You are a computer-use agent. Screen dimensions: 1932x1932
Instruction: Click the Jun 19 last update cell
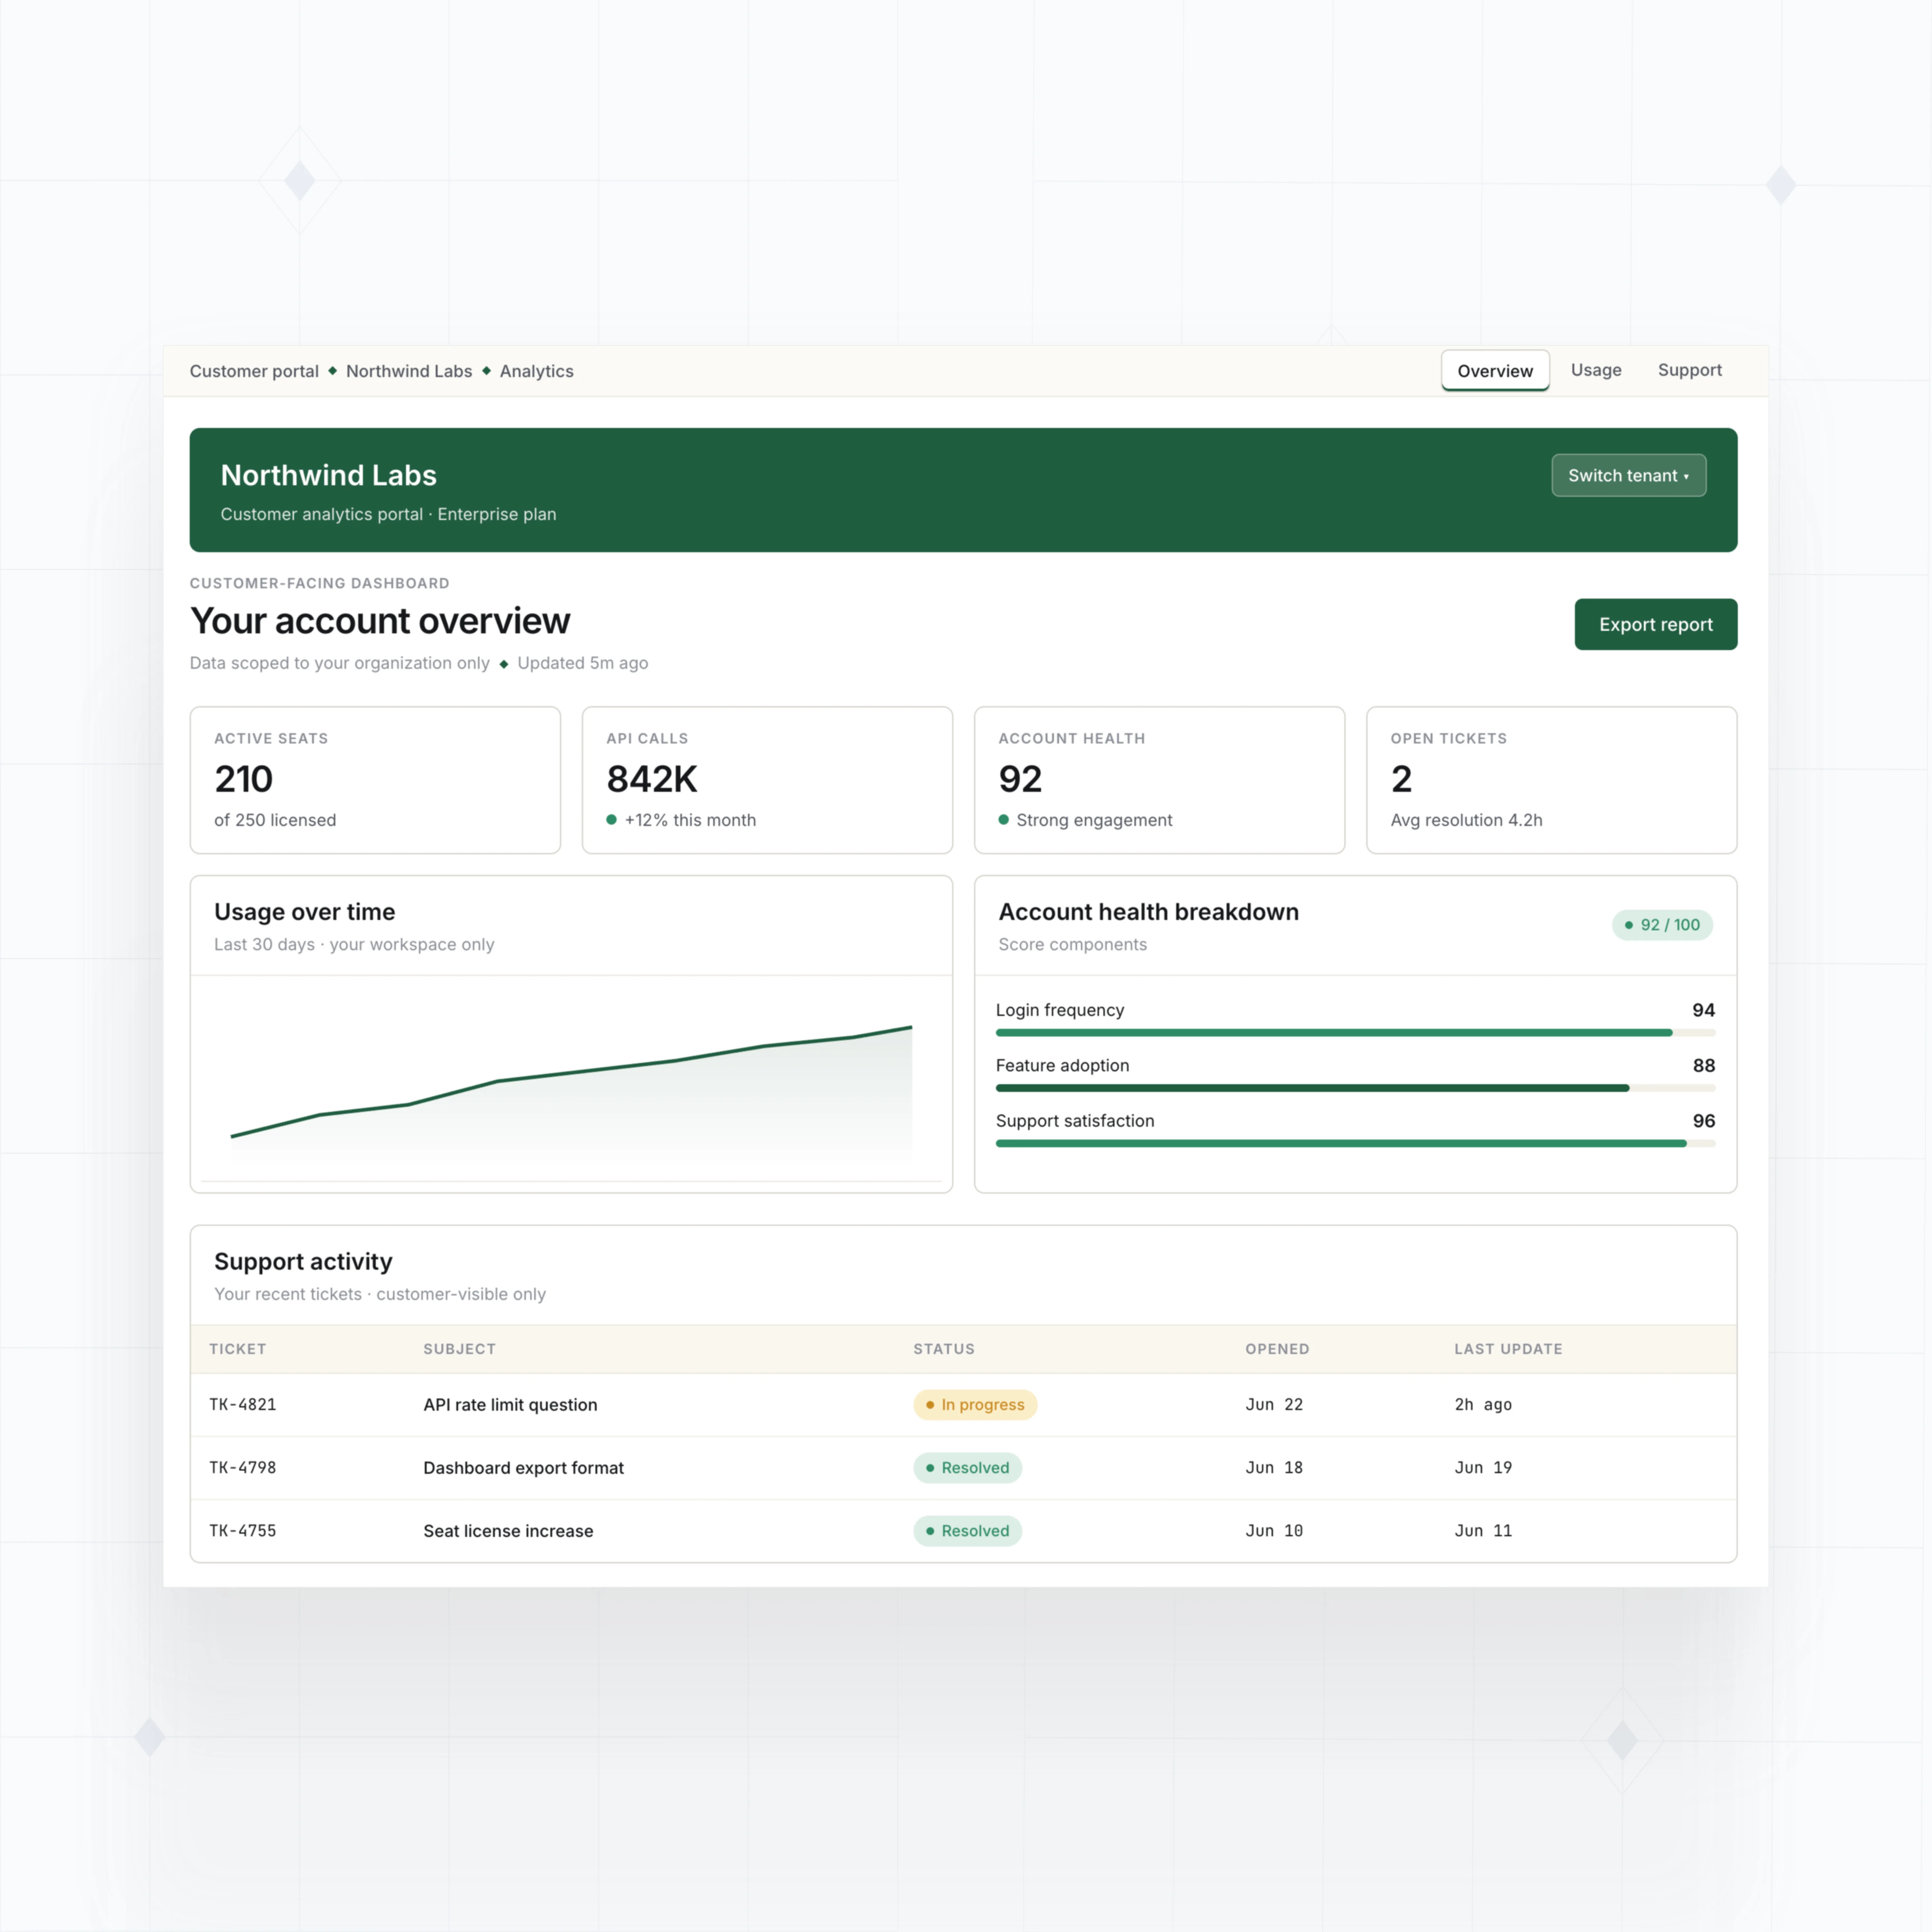(1483, 1468)
